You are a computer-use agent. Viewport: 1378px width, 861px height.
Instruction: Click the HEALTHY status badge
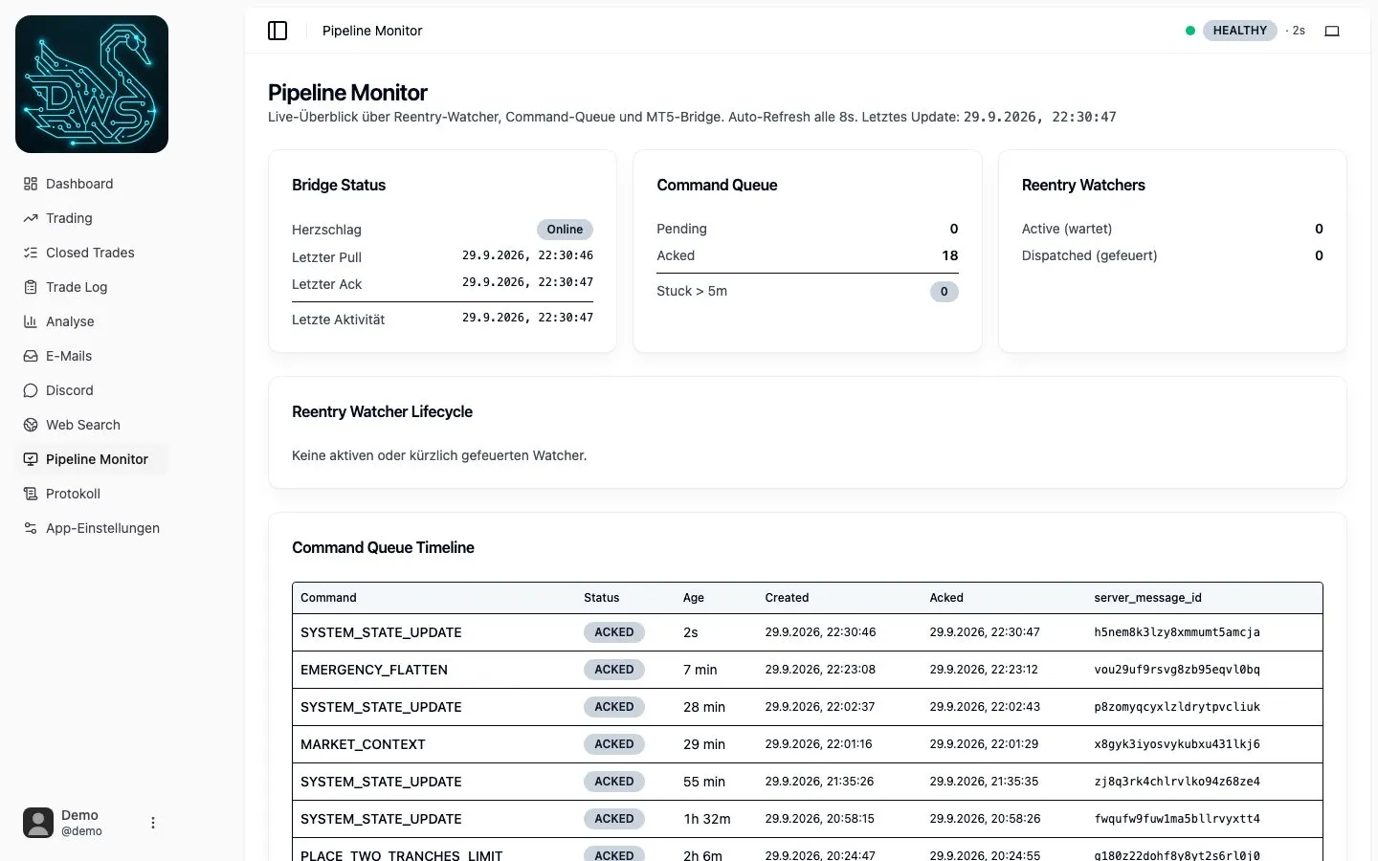click(x=1239, y=31)
